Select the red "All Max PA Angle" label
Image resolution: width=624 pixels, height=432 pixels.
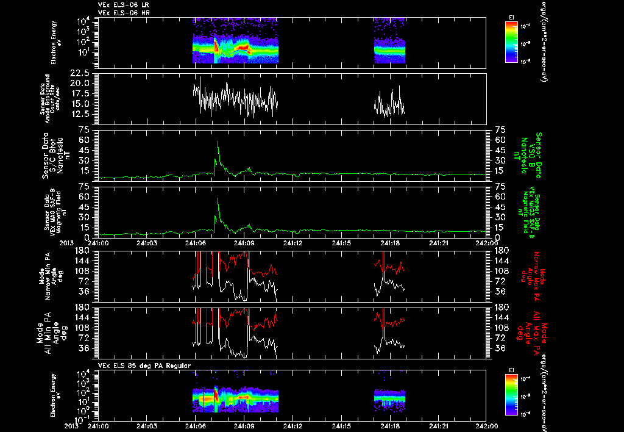[533, 333]
